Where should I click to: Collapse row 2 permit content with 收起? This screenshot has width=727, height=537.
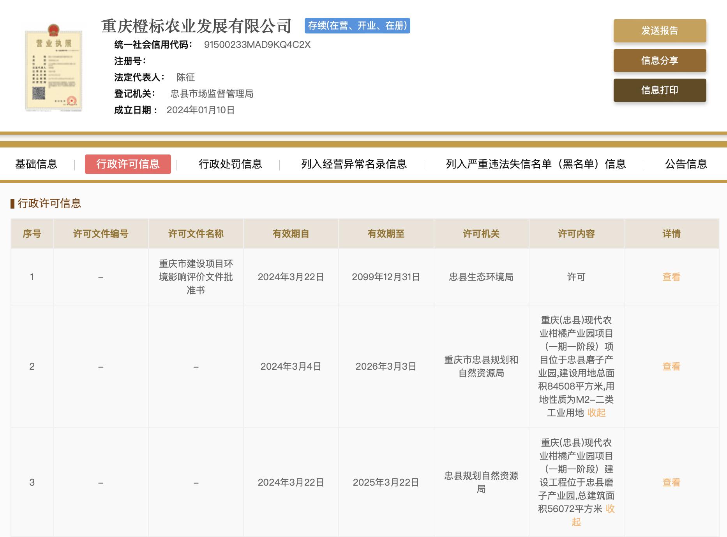coord(596,413)
